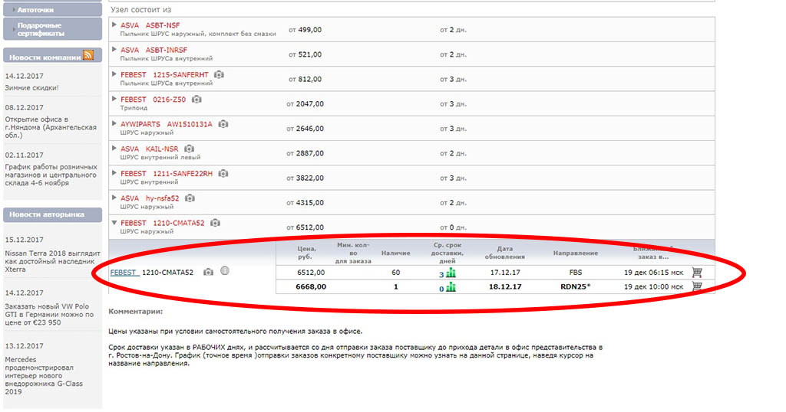Open info icon in the expanded 1210-CMATA52 row

pos(224,272)
